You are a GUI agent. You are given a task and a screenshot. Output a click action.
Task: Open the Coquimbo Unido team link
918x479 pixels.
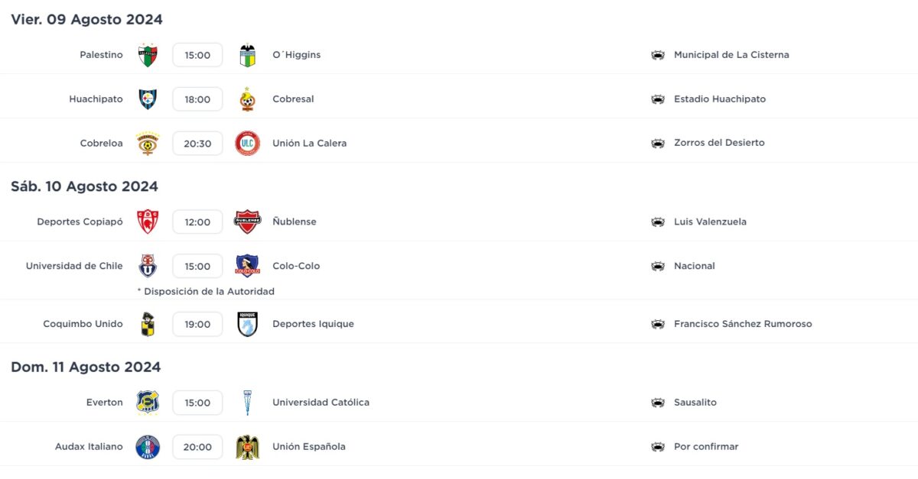[83, 324]
